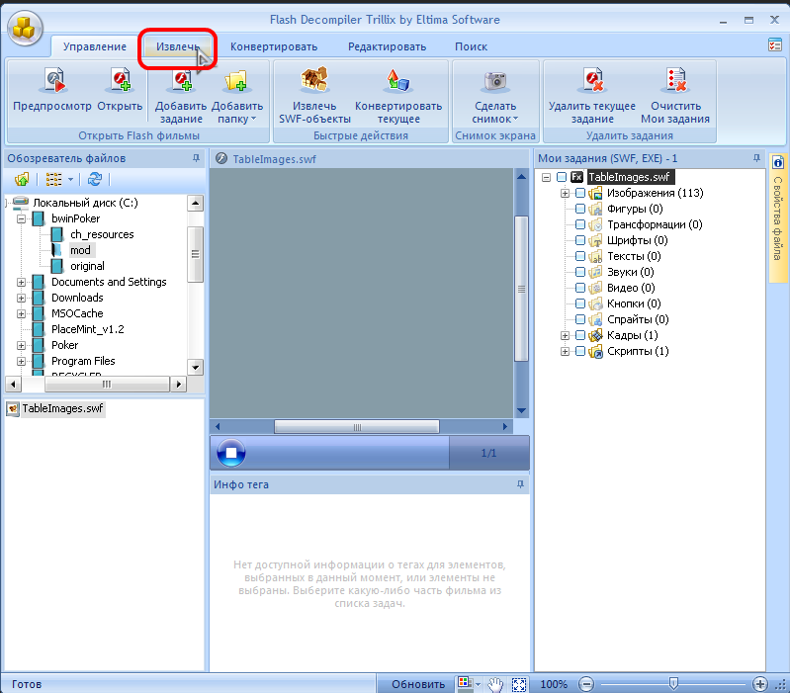Open view-mode dropdown arrow in file browser toolbar

click(x=70, y=179)
